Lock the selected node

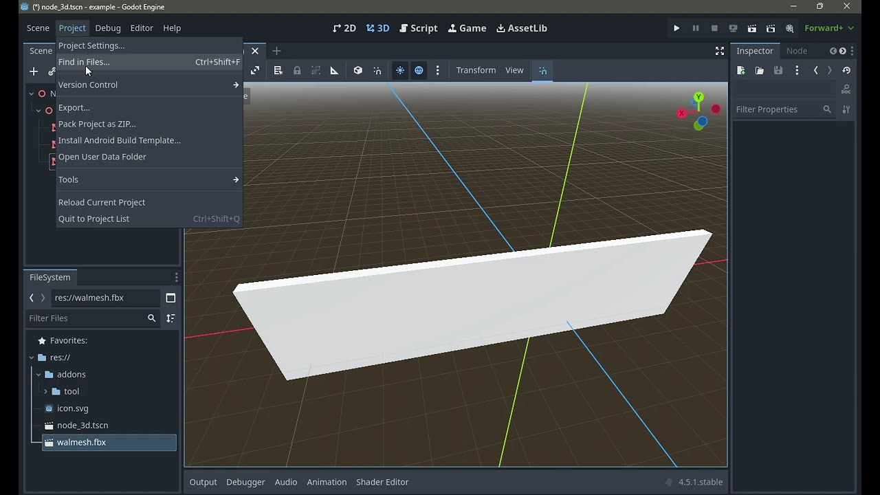[x=297, y=70]
